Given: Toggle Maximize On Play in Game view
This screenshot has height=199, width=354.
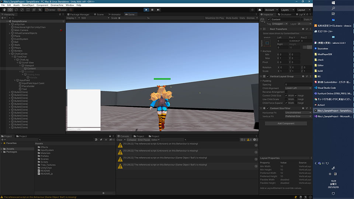Looking at the screenshot, I should click(215, 18).
